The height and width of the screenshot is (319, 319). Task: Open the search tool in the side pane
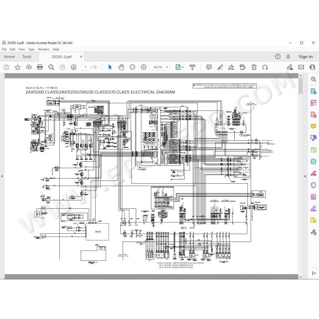click(314, 79)
